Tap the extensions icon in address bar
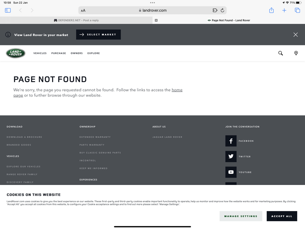 pos(215,10)
